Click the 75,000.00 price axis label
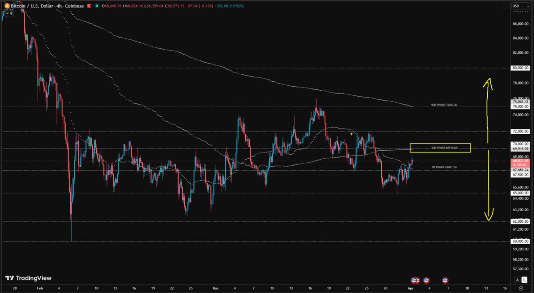Viewport: 534px width, 293px height. tap(521, 107)
